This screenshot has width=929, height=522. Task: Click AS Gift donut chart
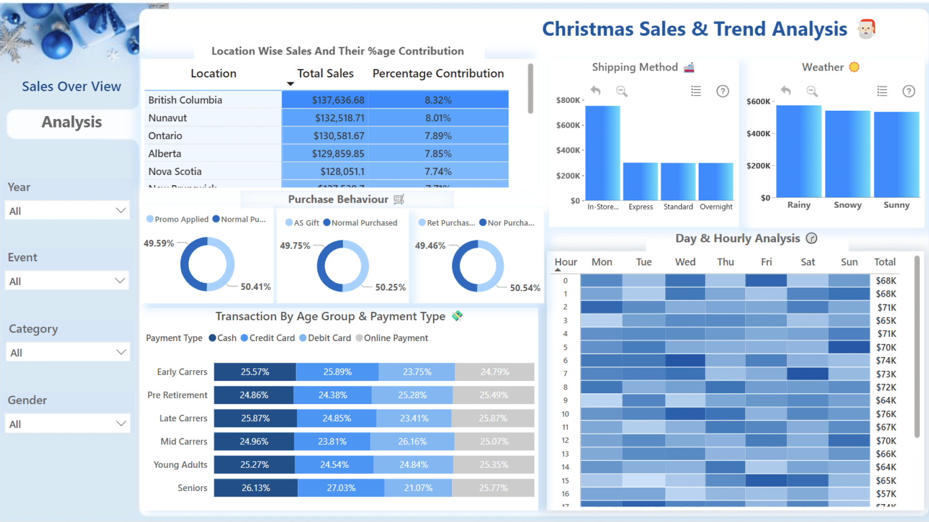(x=343, y=266)
